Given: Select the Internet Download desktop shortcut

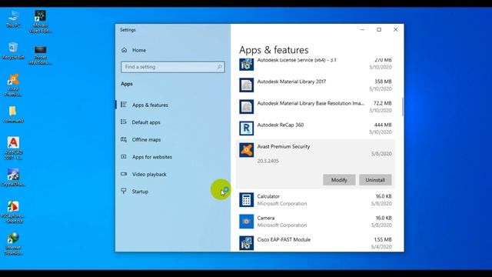Looking at the screenshot, I should (x=13, y=244).
